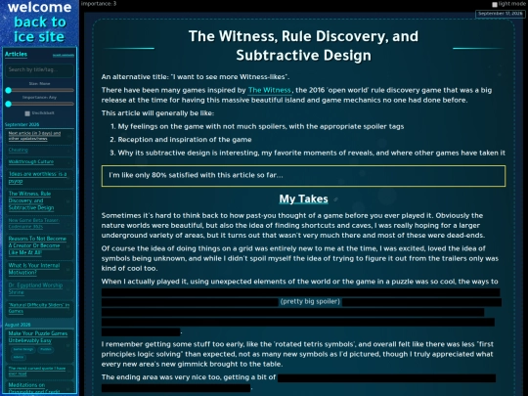Open 'Natural Difficulty Sliders' in Games article

(39, 308)
